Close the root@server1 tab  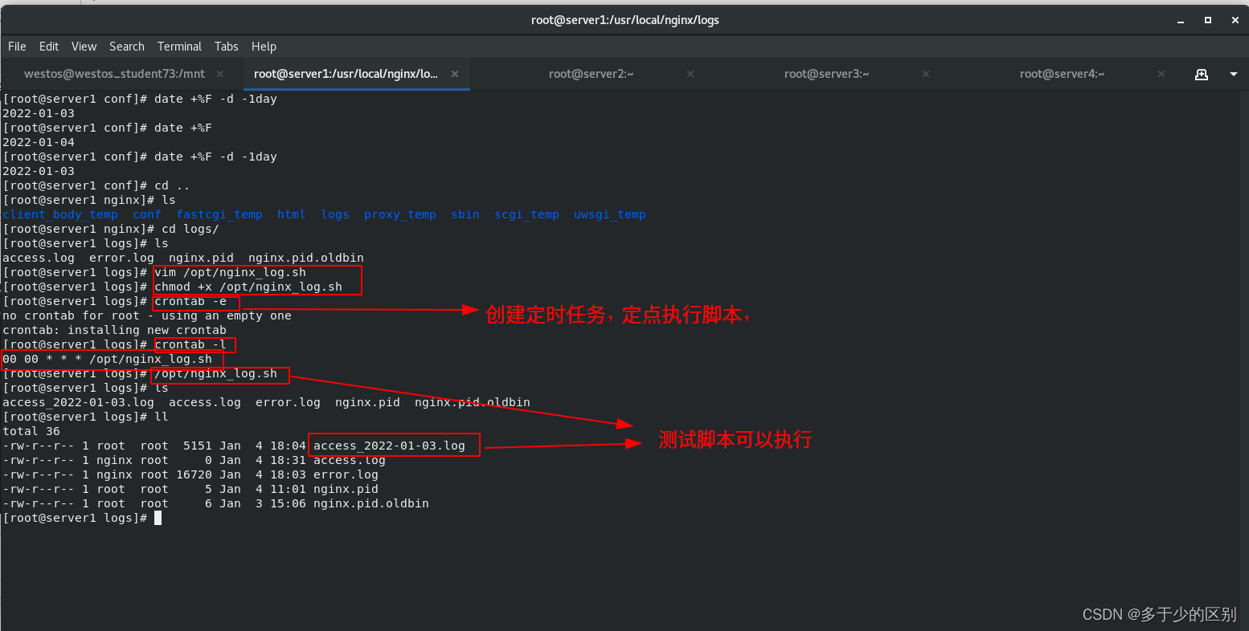[455, 74]
